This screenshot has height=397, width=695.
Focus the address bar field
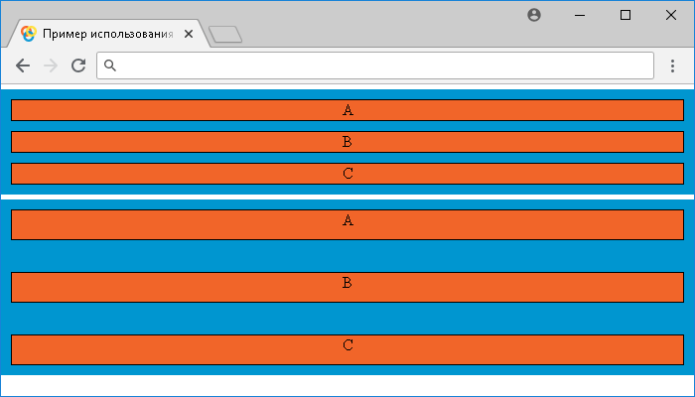pyautogui.click(x=375, y=66)
